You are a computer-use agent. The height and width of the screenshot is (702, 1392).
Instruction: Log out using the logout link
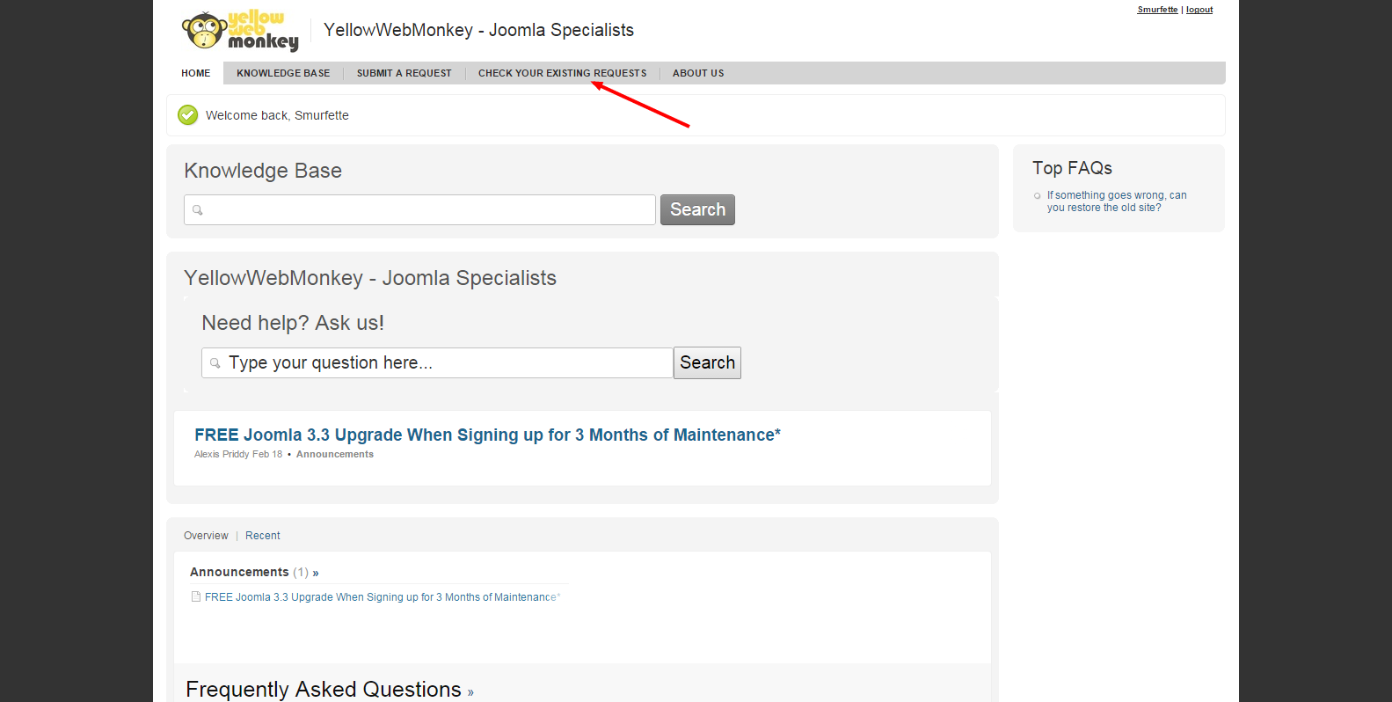coord(1199,10)
